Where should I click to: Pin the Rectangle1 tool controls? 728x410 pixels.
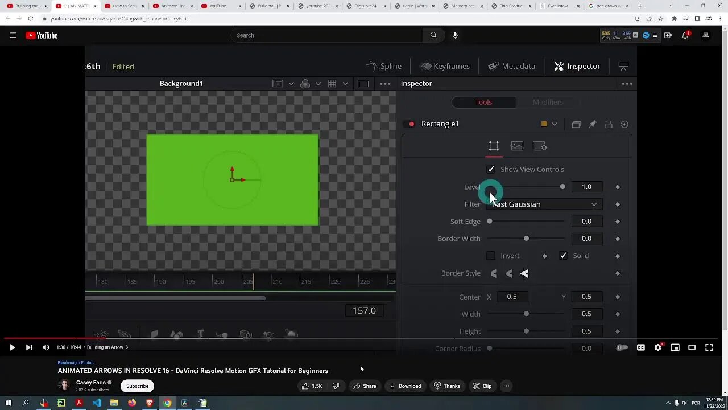592,124
